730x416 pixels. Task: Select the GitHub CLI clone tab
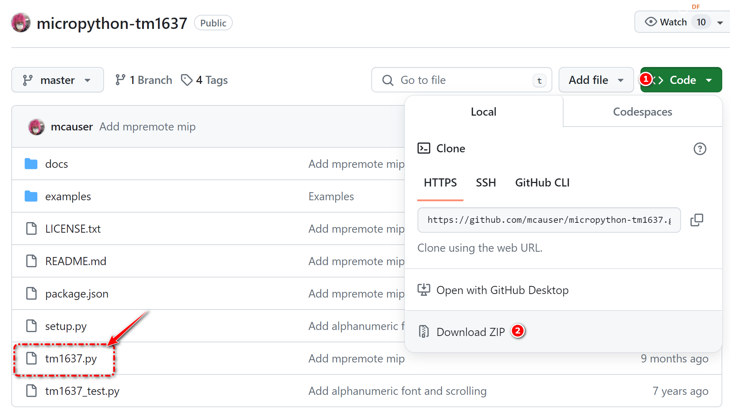(x=542, y=183)
